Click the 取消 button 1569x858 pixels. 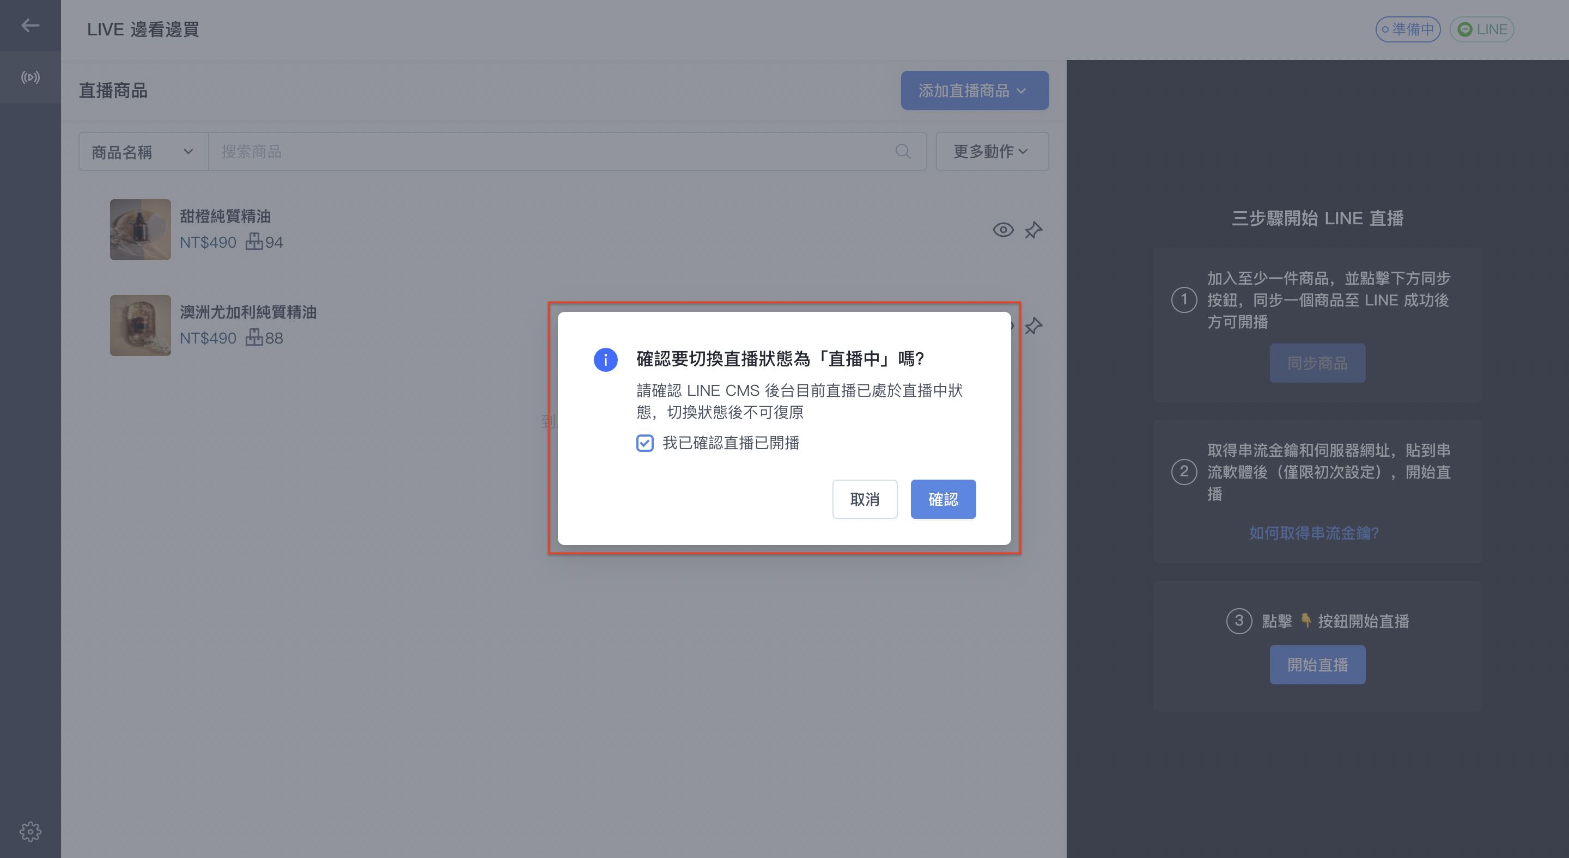tap(865, 499)
